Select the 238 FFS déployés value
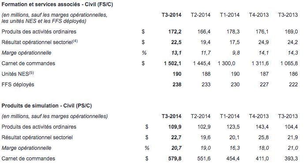The height and width of the screenshot is (167, 306). [x=177, y=85]
